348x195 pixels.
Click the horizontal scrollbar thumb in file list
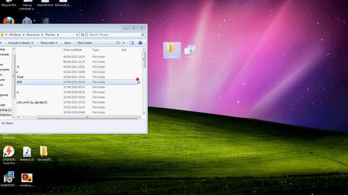87,118
